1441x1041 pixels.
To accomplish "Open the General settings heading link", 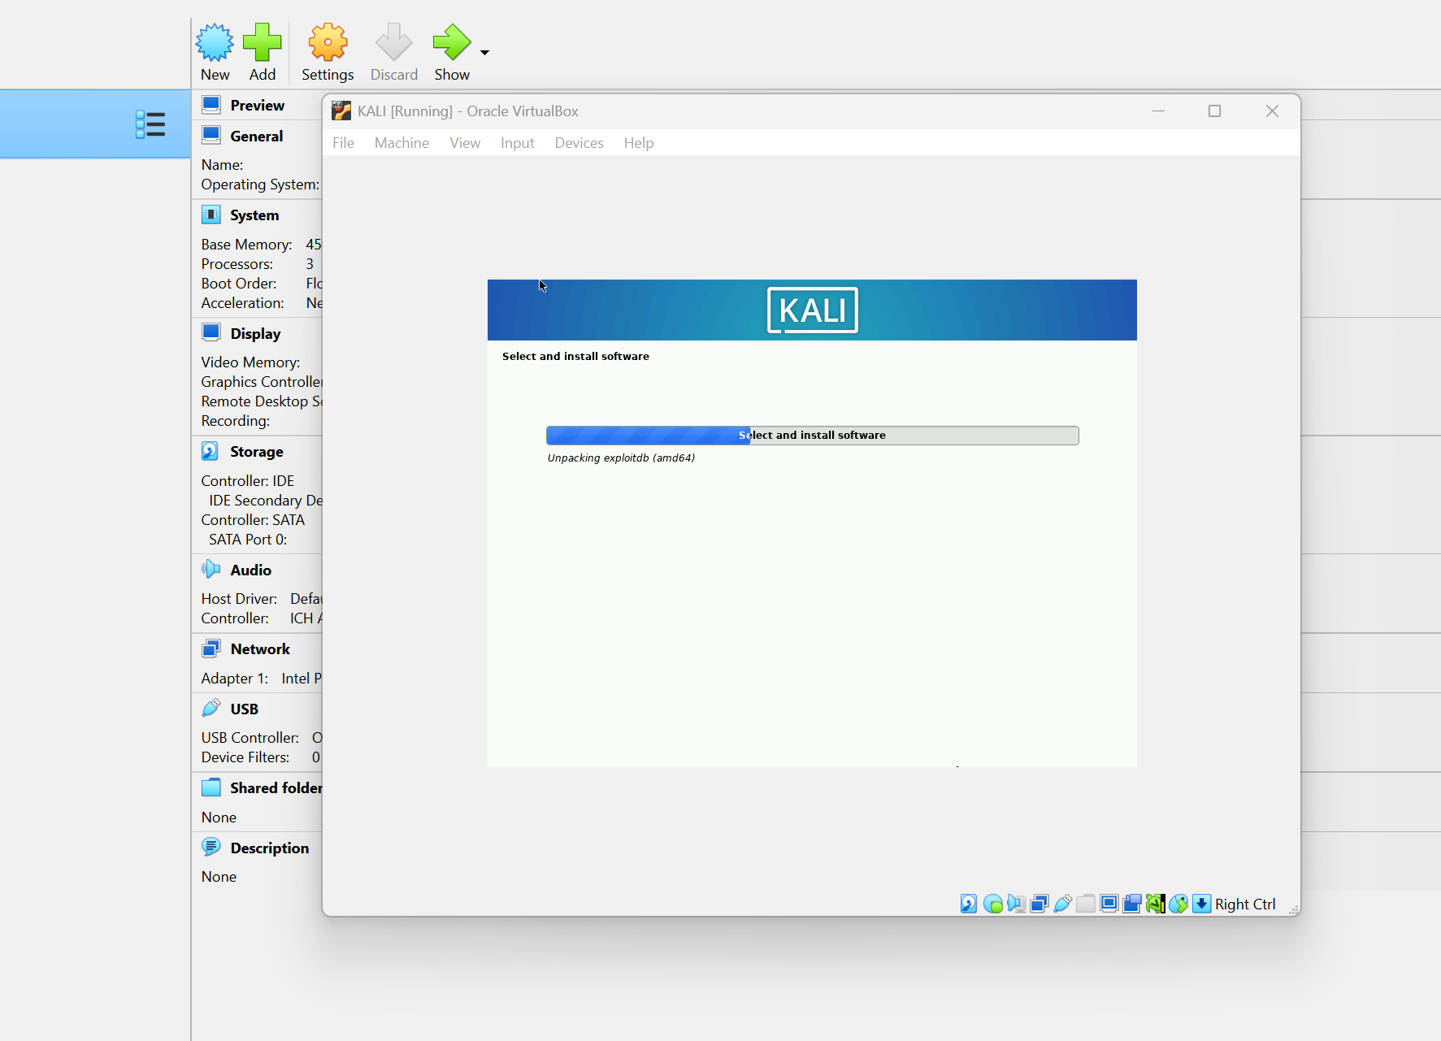I will pos(257,137).
